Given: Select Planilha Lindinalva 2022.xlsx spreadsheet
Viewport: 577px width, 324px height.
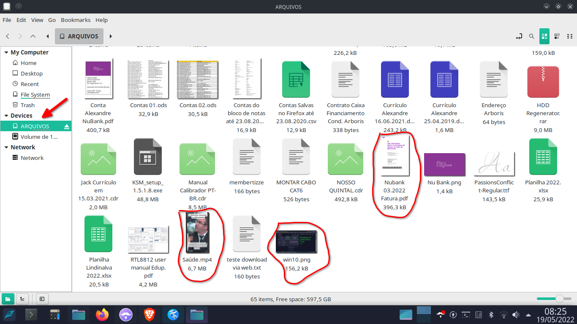Looking at the screenshot, I should coord(98,252).
